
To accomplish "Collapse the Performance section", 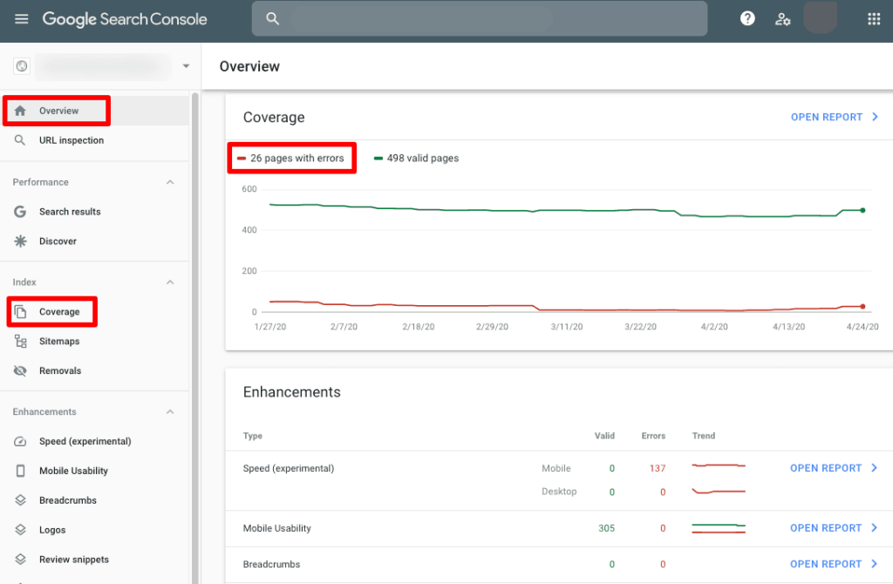I will [x=170, y=182].
